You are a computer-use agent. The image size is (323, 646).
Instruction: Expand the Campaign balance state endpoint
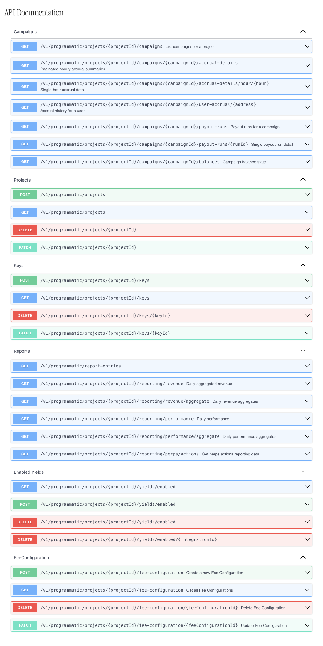coord(307,162)
